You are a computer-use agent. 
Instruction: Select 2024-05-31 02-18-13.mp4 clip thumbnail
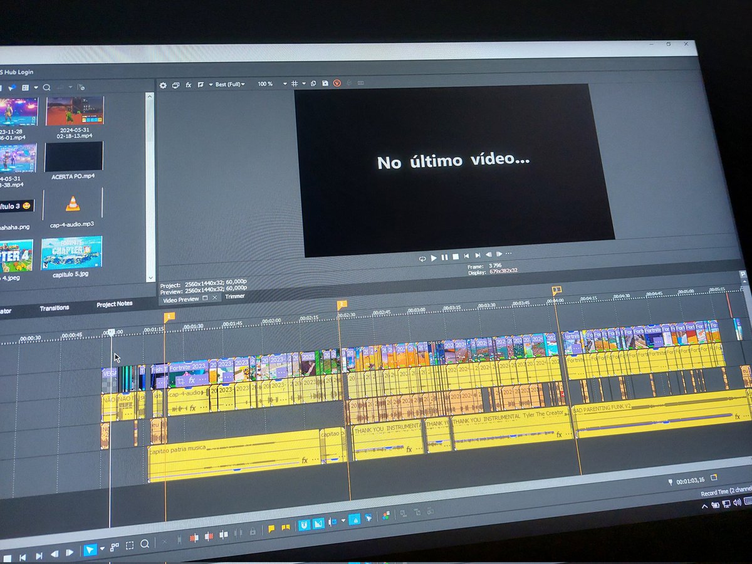[x=75, y=111]
